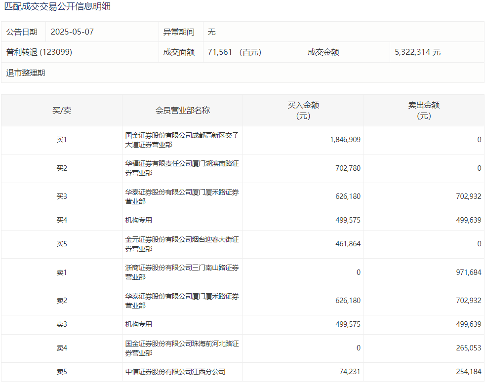Click the sell amount 971,684
The height and width of the screenshot is (384, 485).
468,272
